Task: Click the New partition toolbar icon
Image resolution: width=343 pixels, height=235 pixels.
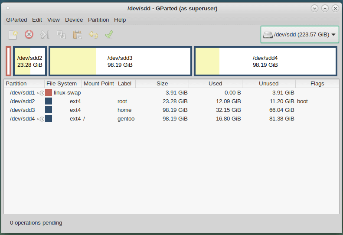Action: click(x=13, y=35)
